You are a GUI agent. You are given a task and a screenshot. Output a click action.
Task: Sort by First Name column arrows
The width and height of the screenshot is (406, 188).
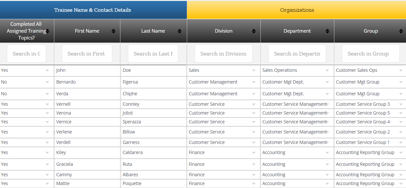114,31
